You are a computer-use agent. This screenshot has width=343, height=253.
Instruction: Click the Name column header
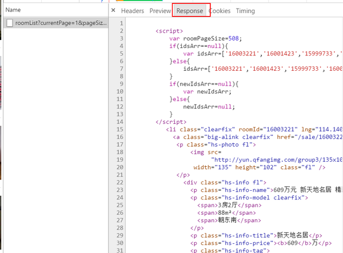point(13,10)
